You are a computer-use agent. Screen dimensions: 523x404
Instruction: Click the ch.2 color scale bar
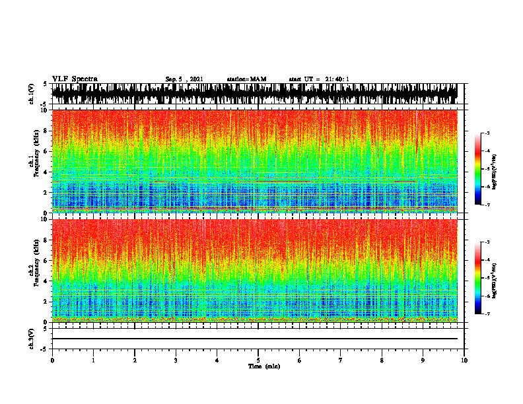tap(477, 278)
